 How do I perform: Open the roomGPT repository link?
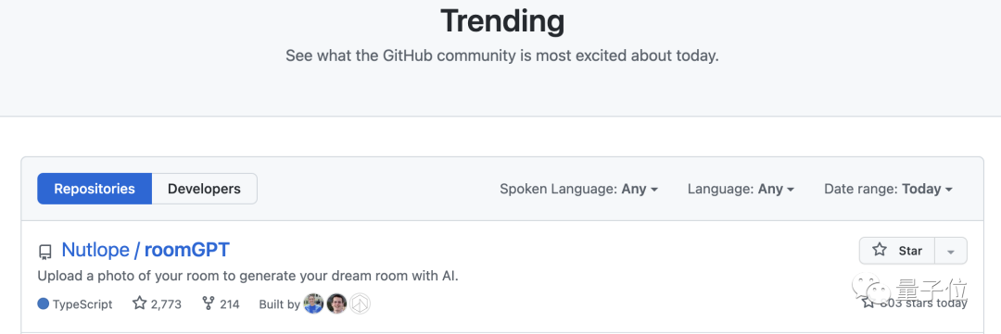(186, 250)
